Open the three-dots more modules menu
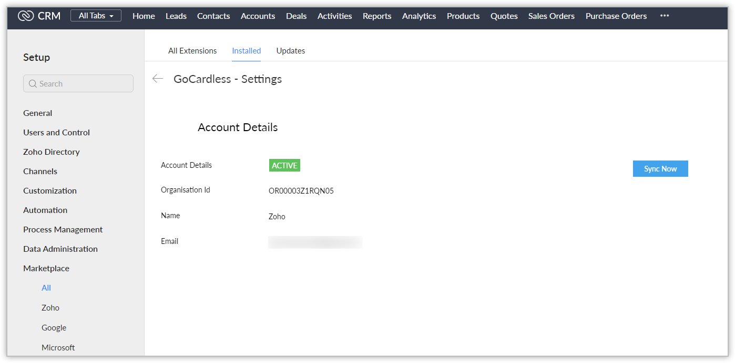 click(665, 16)
